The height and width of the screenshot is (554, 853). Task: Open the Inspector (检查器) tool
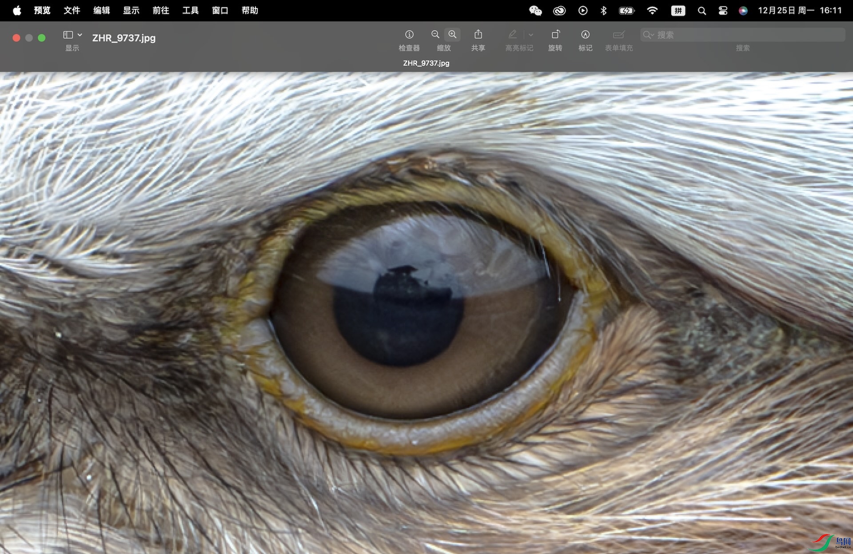[409, 35]
